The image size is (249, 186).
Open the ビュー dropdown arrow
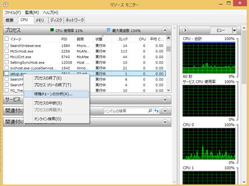coord(234,30)
